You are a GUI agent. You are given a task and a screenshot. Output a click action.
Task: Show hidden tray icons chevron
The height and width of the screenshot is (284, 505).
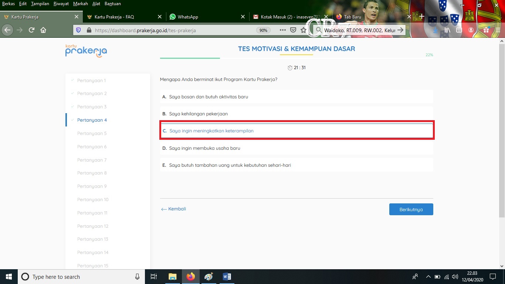(x=428, y=277)
